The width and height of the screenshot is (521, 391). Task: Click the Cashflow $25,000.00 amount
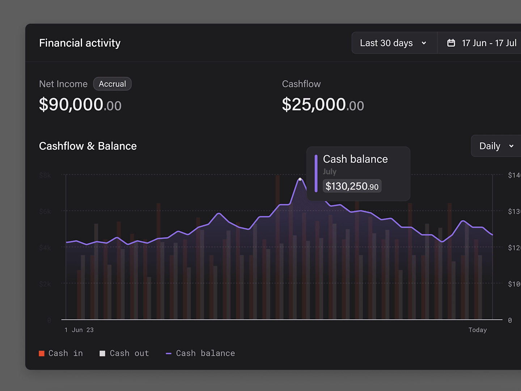tap(323, 105)
